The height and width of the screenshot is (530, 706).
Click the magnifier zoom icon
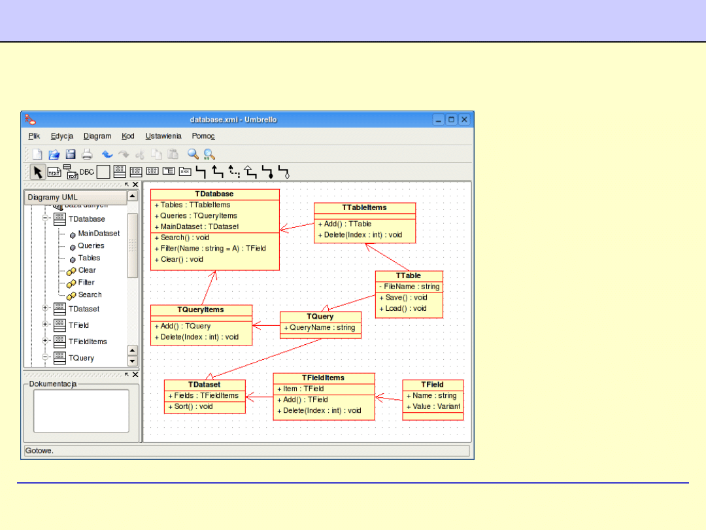coord(193,154)
